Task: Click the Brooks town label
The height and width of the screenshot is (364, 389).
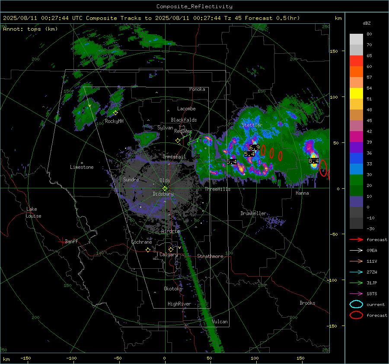Action: pyautogui.click(x=307, y=303)
